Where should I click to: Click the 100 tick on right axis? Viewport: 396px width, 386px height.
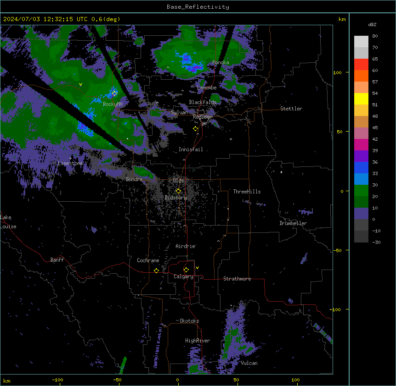pyautogui.click(x=337, y=72)
